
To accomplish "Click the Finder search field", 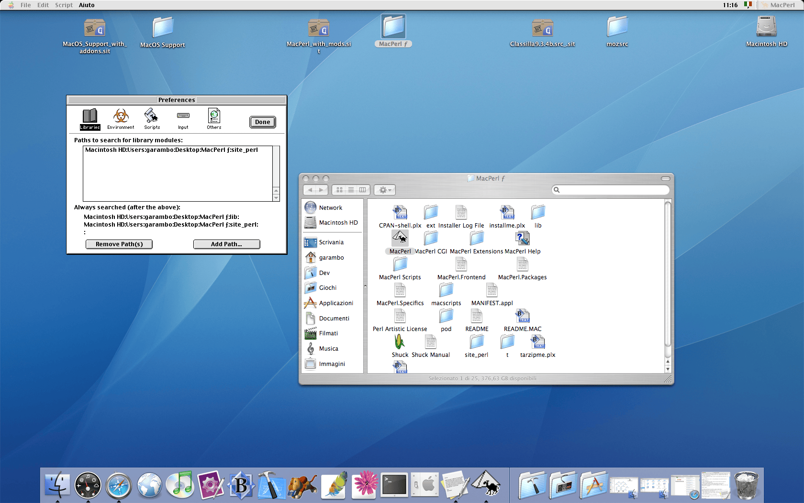I will [x=611, y=190].
